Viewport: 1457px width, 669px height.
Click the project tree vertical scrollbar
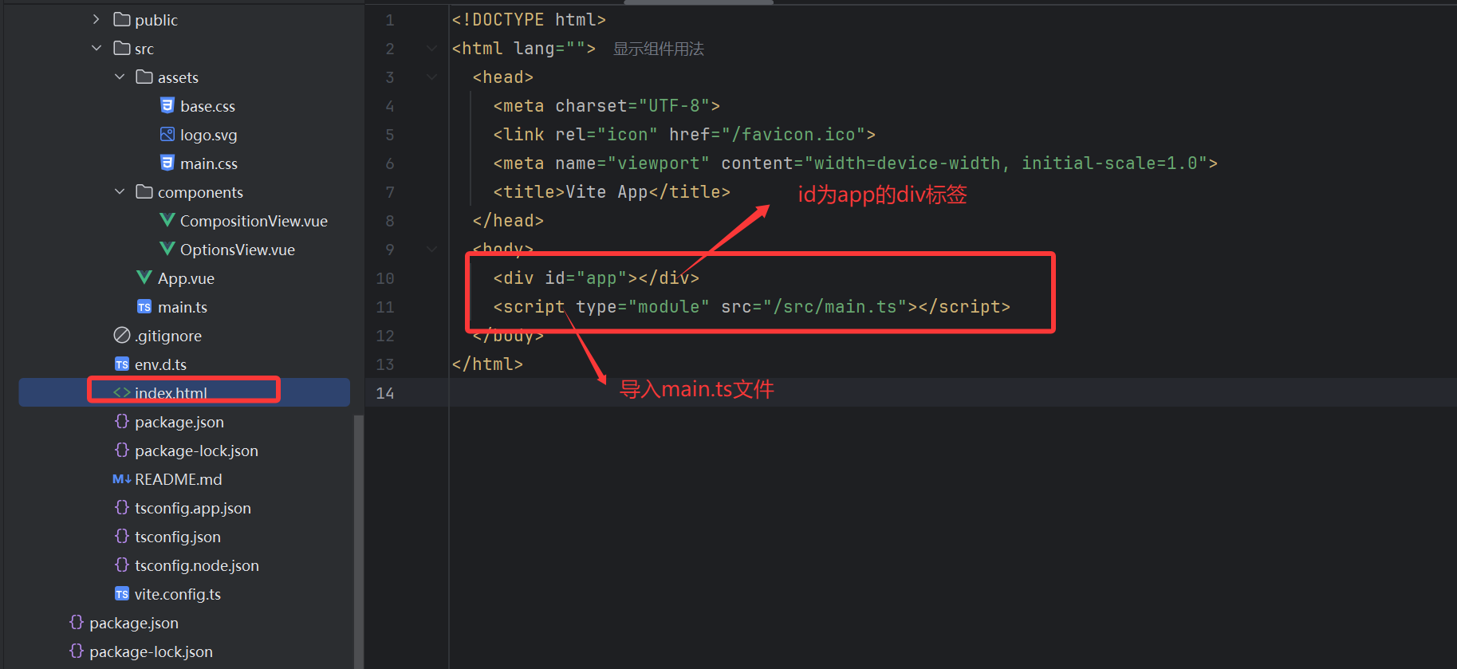click(x=358, y=541)
